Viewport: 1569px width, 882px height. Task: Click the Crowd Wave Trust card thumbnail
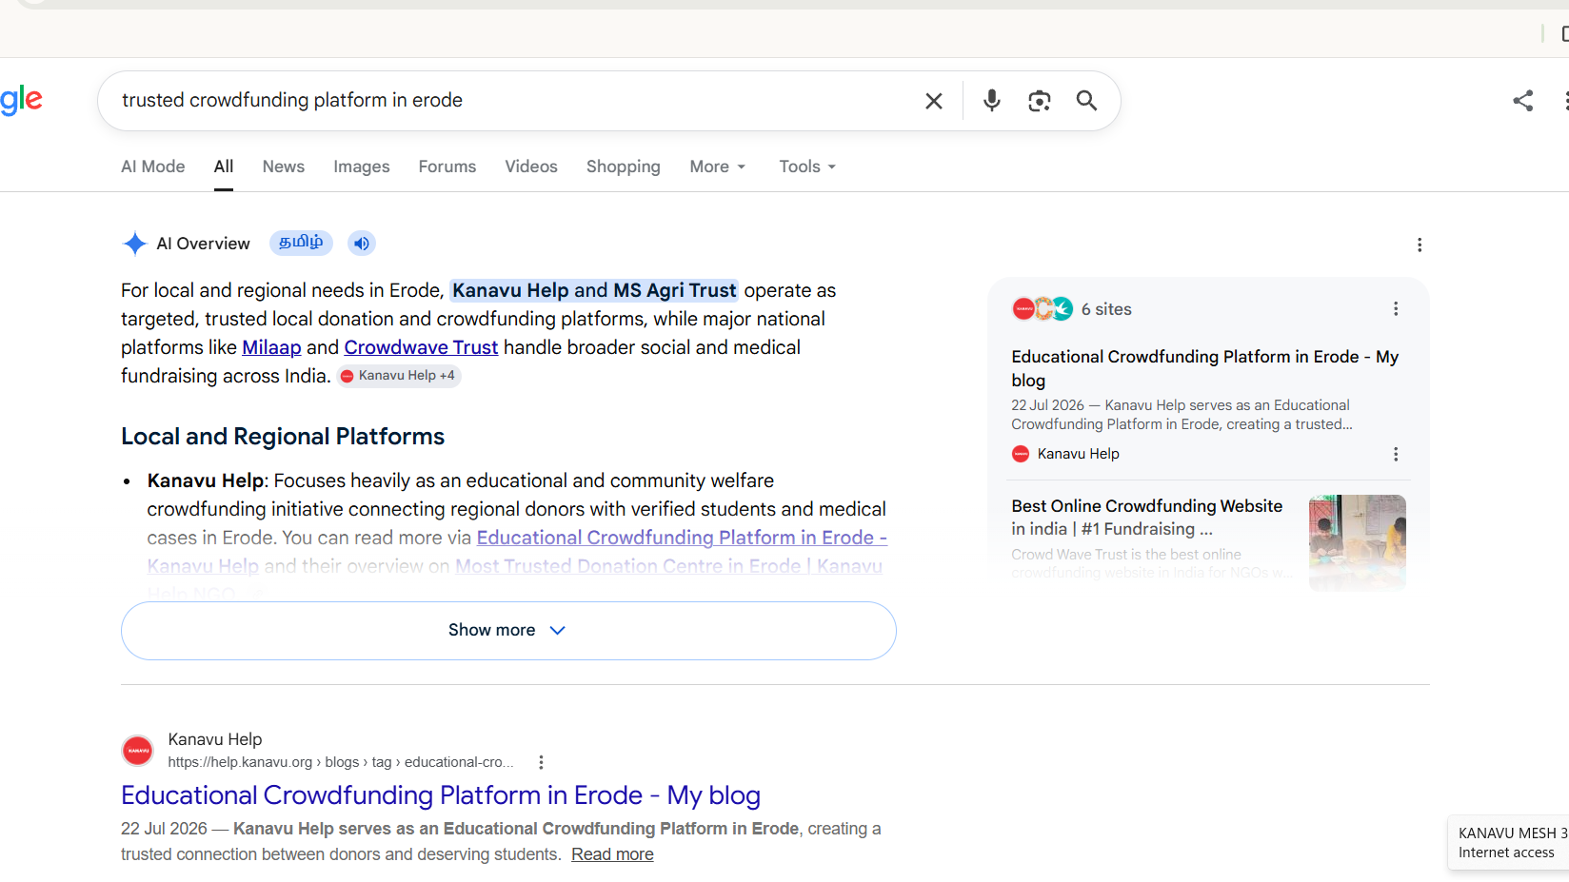1357,542
